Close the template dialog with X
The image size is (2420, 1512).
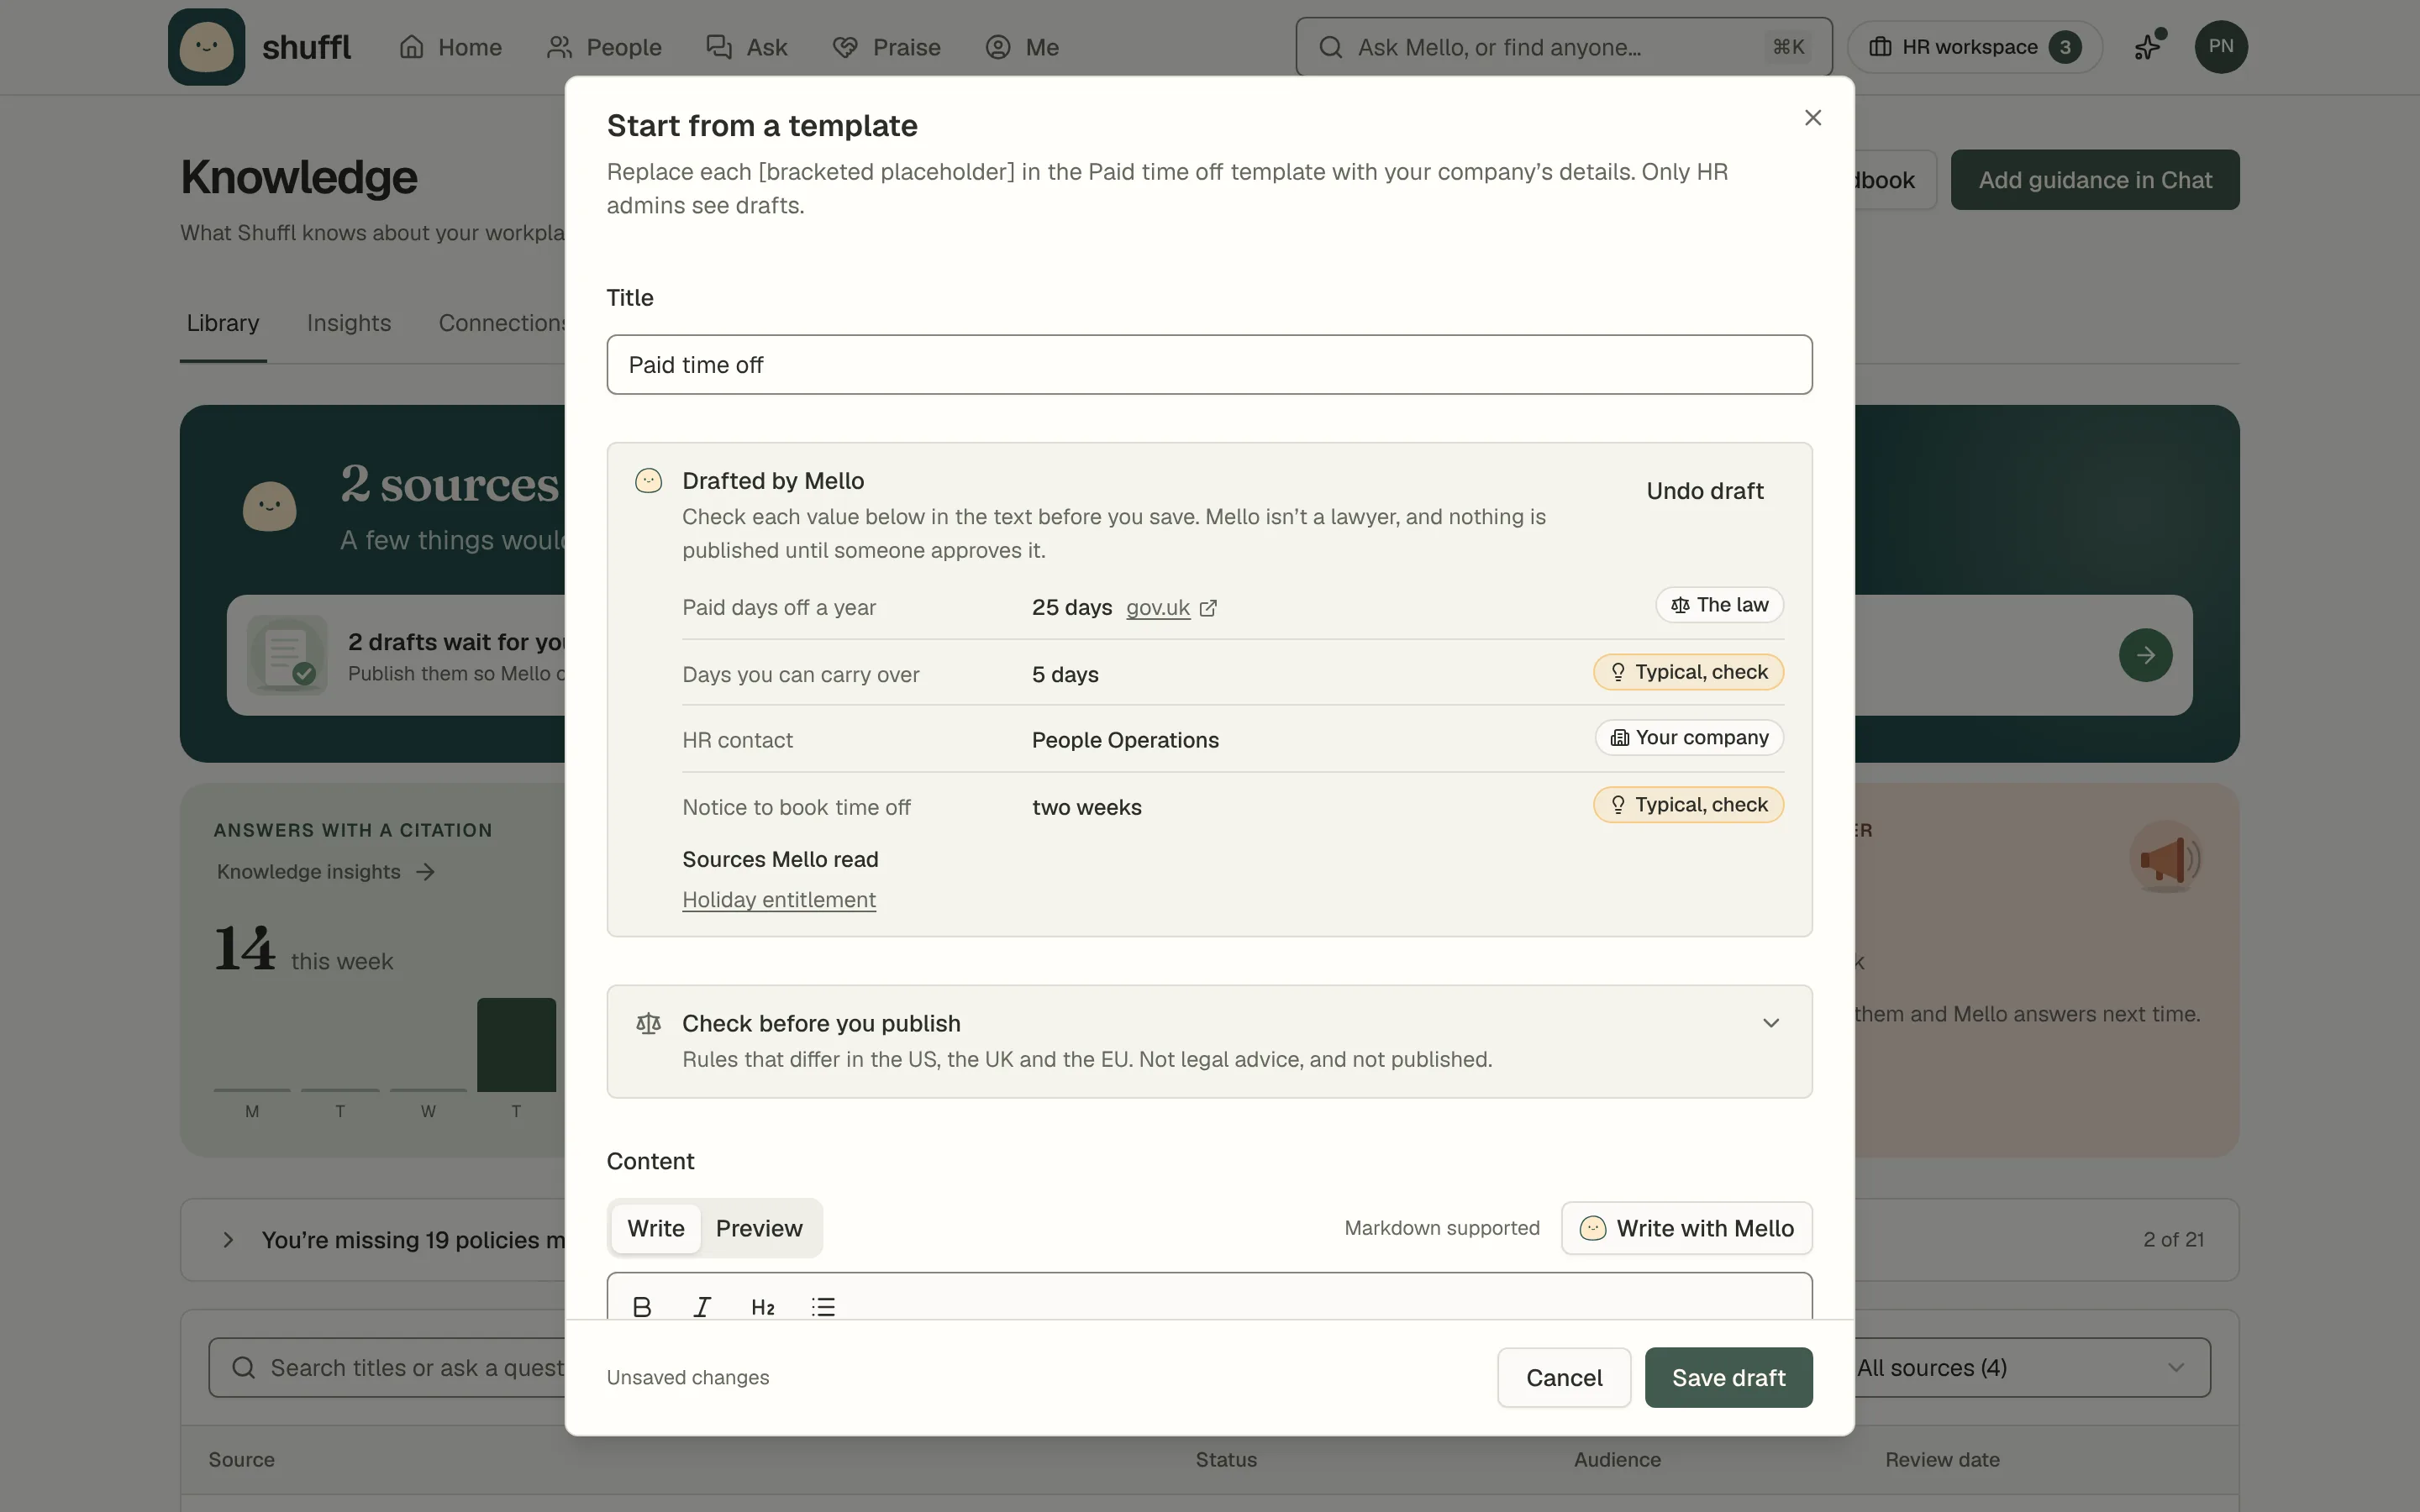1813,118
